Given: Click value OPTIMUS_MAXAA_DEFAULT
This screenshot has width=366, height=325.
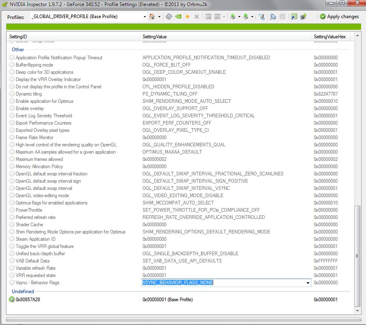Looking at the screenshot, I should point(172,152).
